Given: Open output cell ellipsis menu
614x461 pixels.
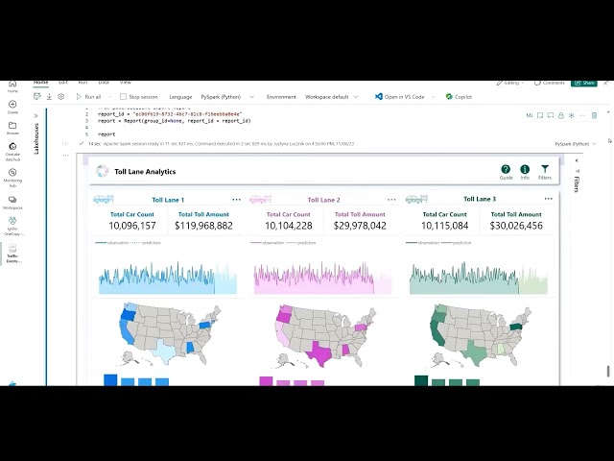Looking at the screenshot, I should click(66, 156).
